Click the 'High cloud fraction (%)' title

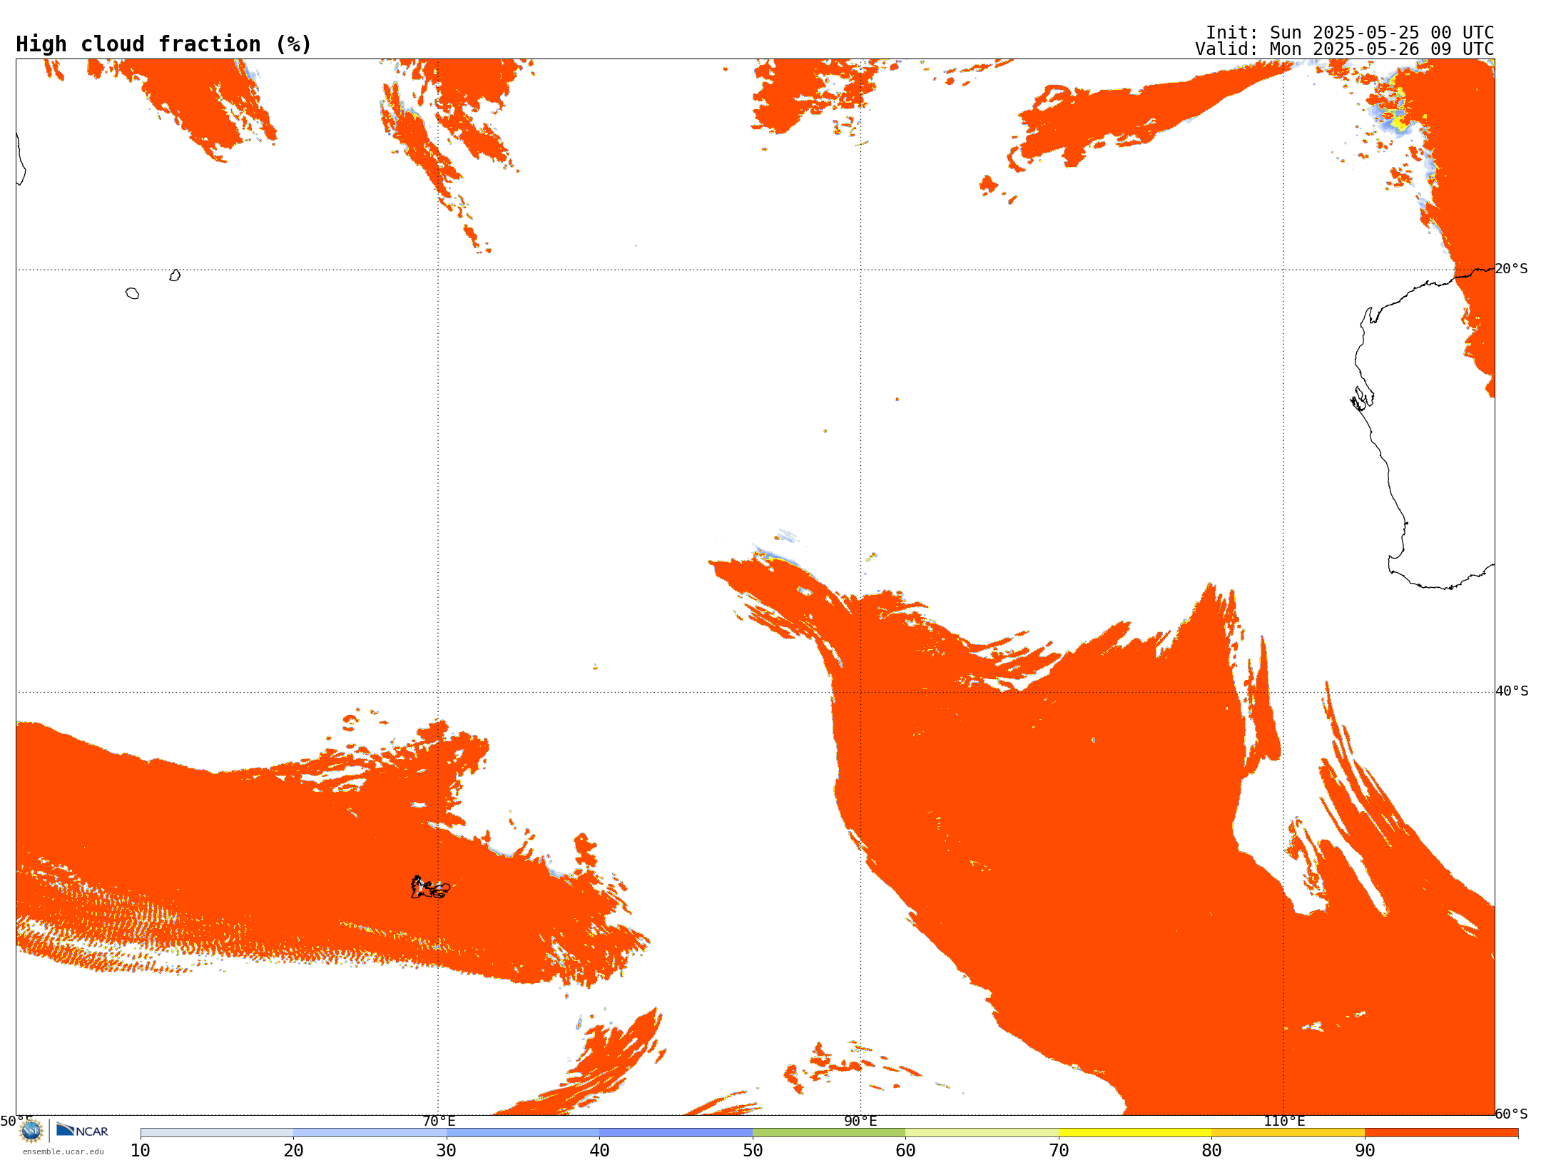164,44
